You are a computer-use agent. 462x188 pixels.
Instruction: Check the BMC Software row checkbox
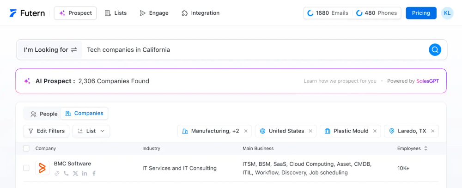click(26, 168)
